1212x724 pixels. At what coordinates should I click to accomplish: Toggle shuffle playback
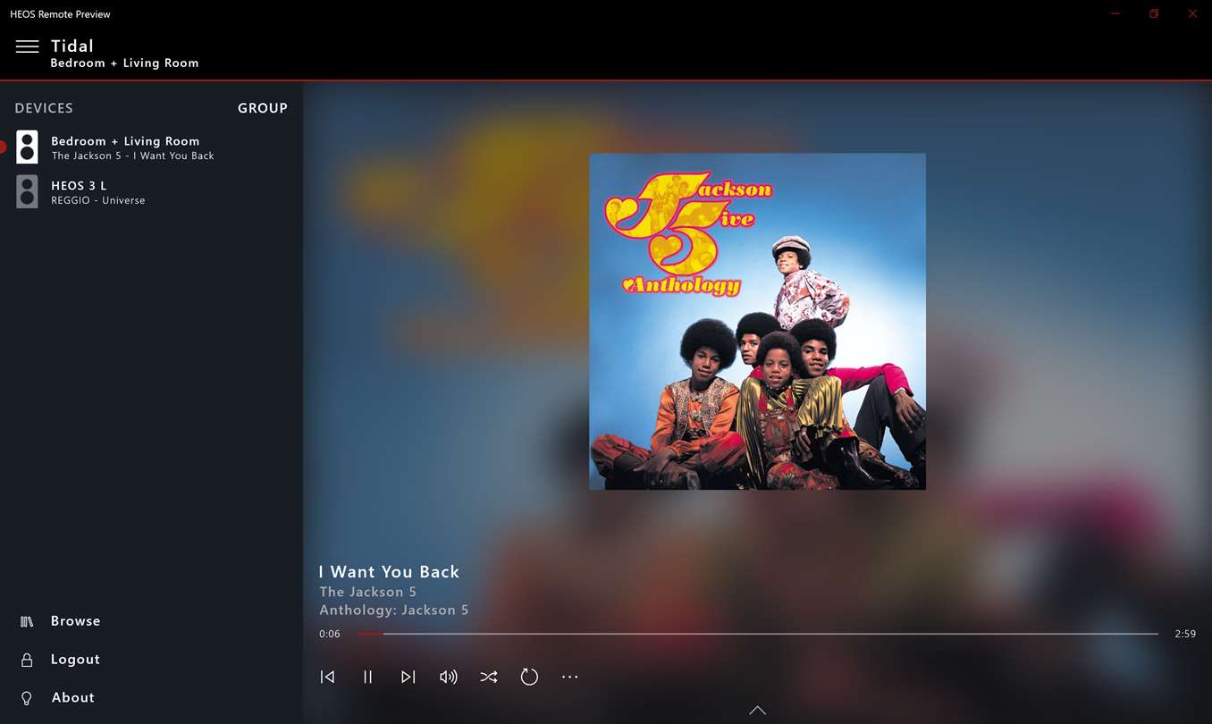coord(489,677)
